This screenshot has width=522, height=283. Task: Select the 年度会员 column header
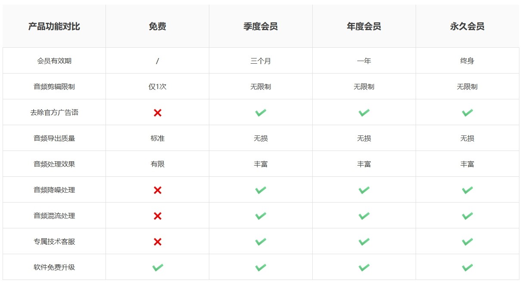pyautogui.click(x=364, y=27)
